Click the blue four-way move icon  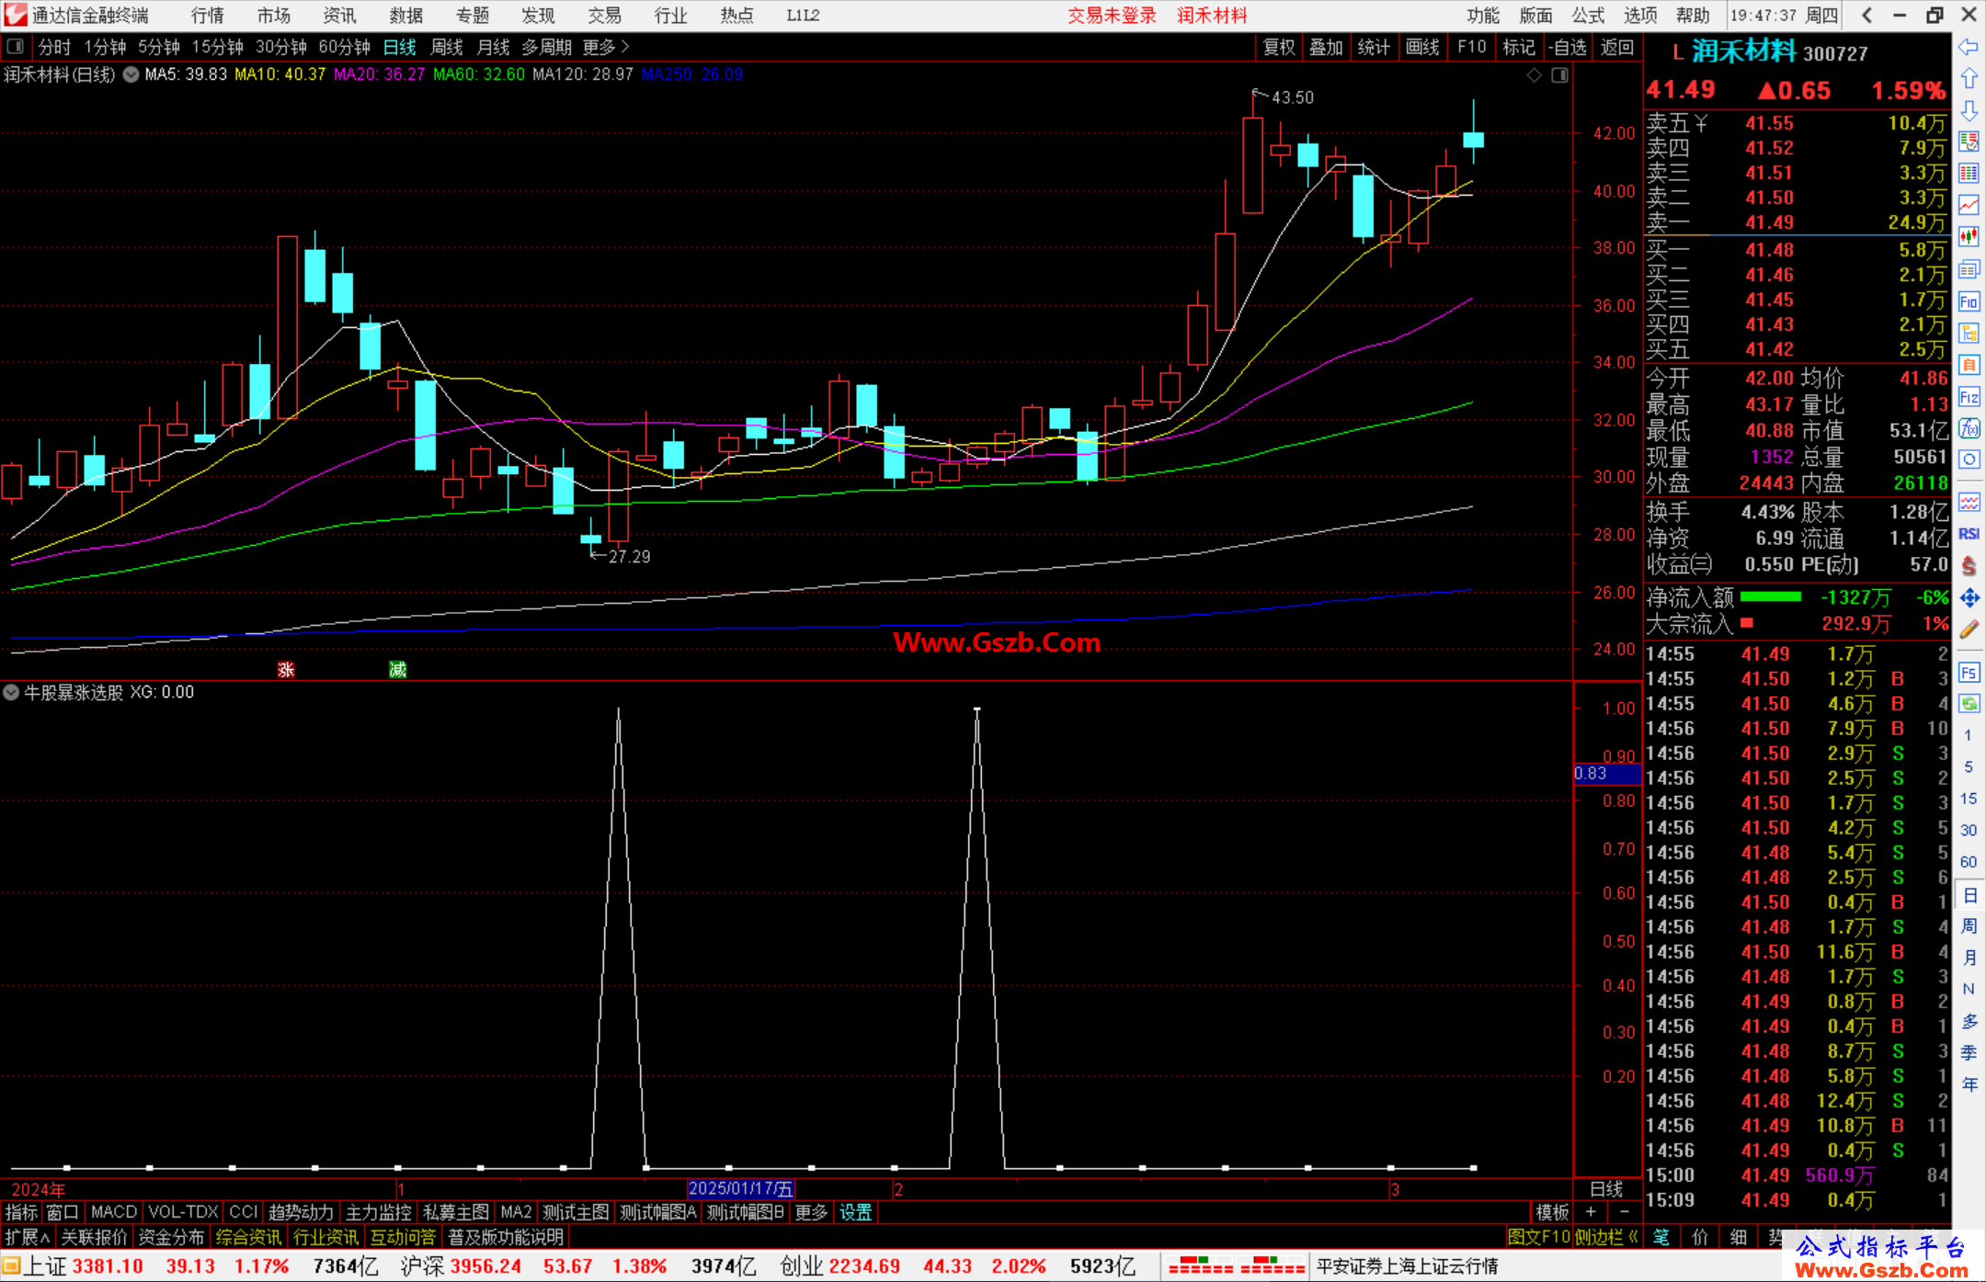pos(1969,598)
